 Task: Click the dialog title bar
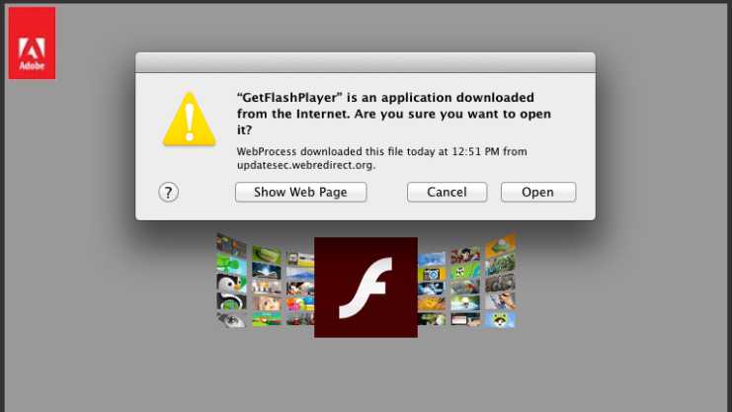pyautogui.click(x=366, y=62)
